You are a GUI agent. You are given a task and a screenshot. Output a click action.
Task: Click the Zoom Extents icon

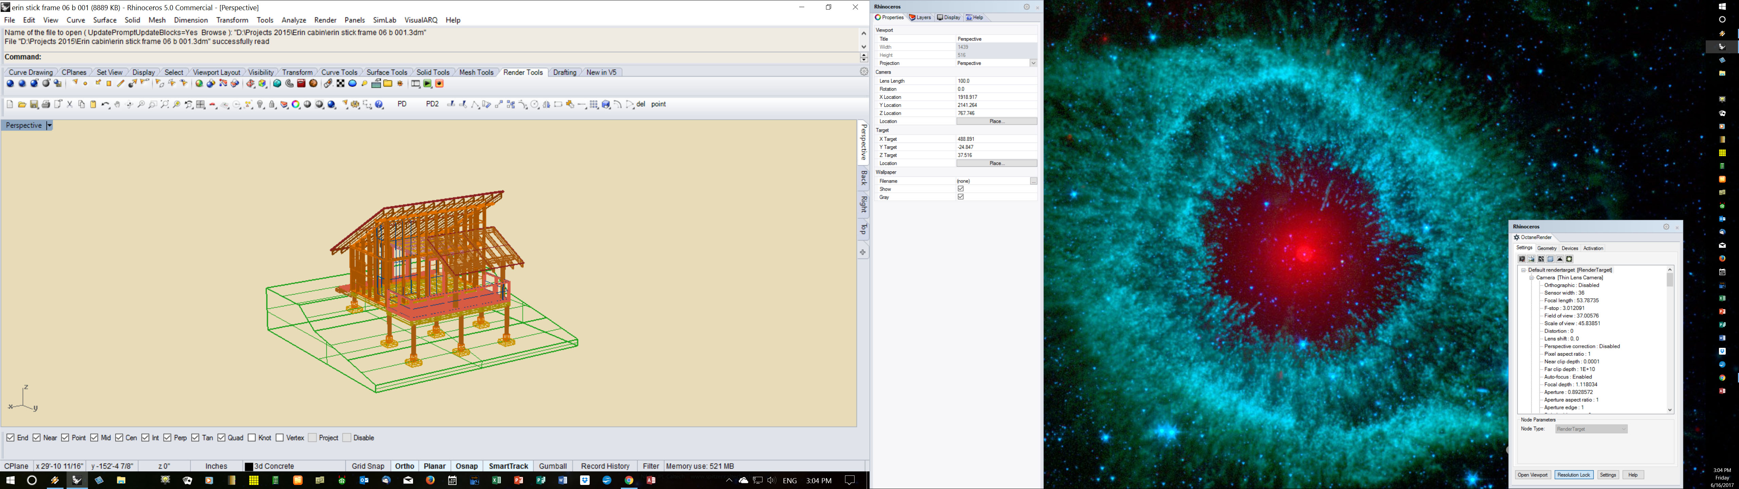(x=165, y=105)
